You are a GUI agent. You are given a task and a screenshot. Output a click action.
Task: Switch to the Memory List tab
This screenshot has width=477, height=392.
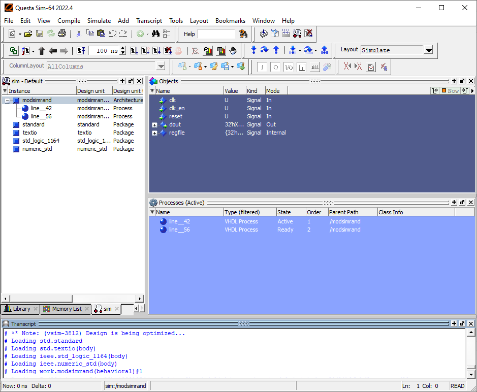click(x=66, y=309)
